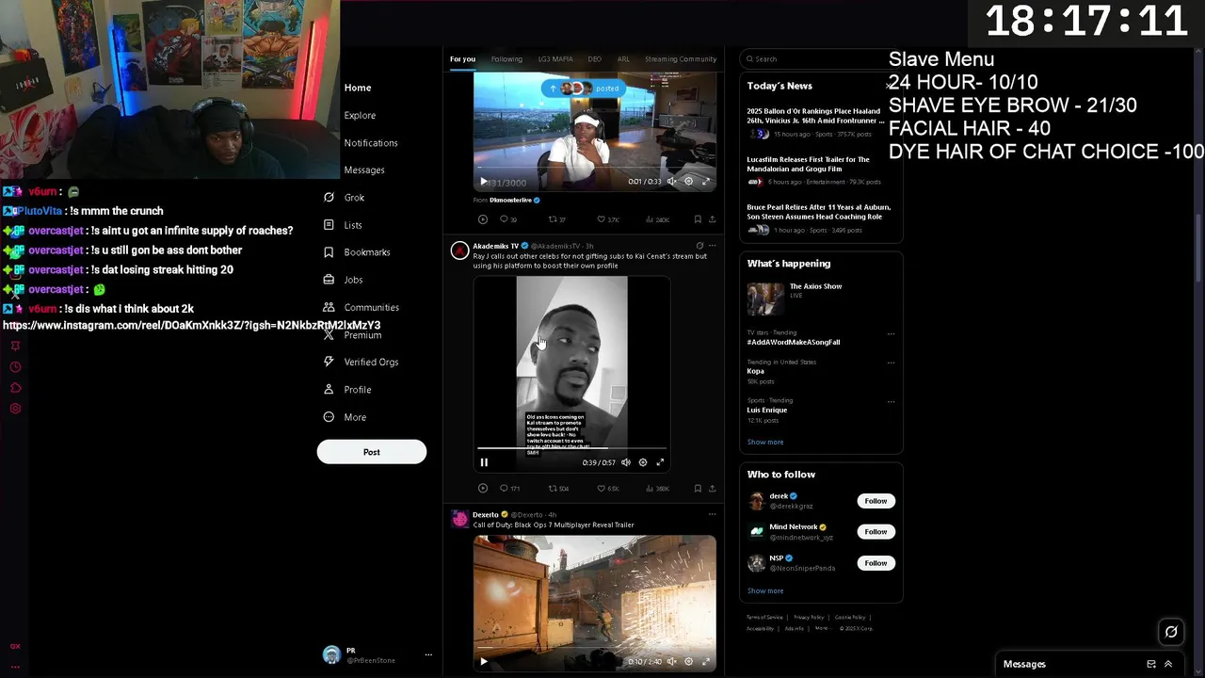Click the Dexerto profile avatar
This screenshot has height=678, width=1205.
[459, 519]
